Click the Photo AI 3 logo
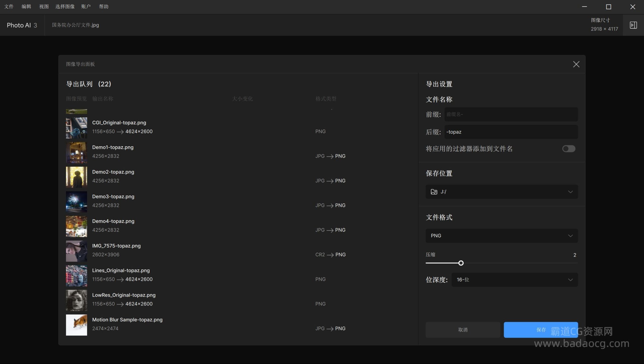The height and width of the screenshot is (364, 644). (x=22, y=25)
